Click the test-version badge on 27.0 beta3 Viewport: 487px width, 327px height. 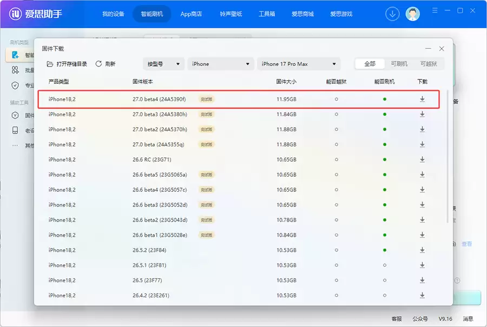pyautogui.click(x=207, y=114)
